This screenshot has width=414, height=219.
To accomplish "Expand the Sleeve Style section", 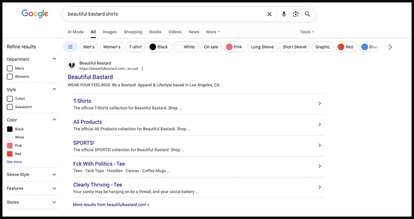I will (x=54, y=175).
